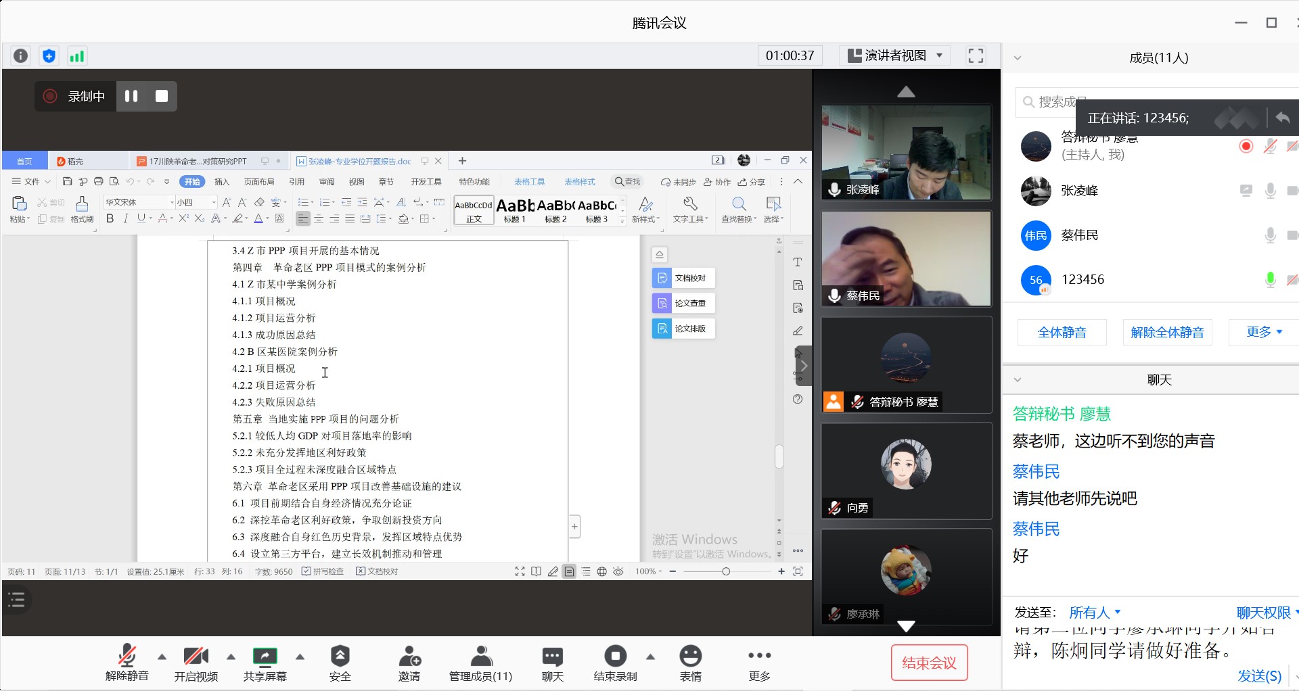This screenshot has height=691, width=1299.
Task: Open 管理成员(11) panel
Action: click(481, 663)
